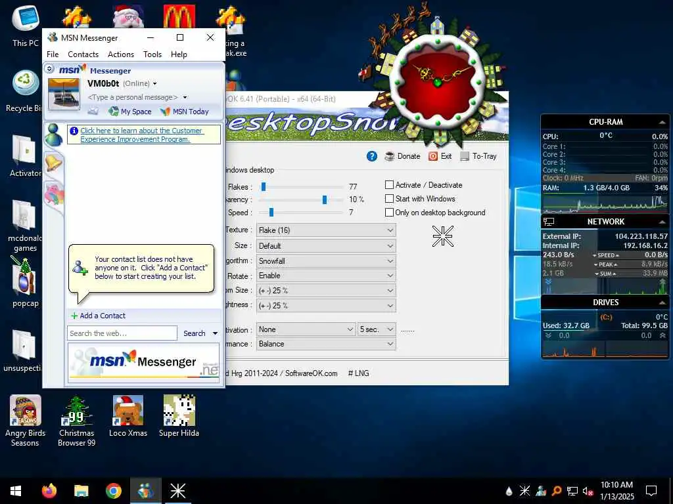Image resolution: width=673 pixels, height=504 pixels.
Task: Click the MSN Messenger .NET banner
Action: pyautogui.click(x=144, y=363)
